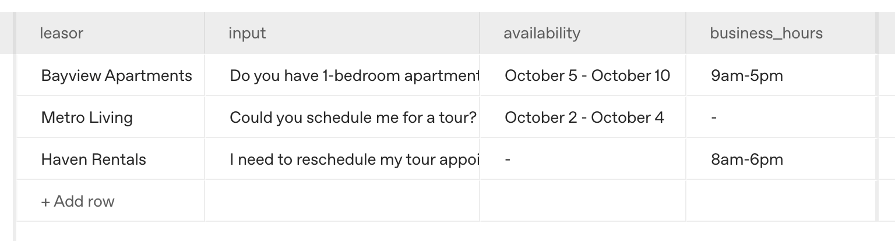Click the October 5 - October 10 cell
This screenshot has width=895, height=241.
click(587, 76)
